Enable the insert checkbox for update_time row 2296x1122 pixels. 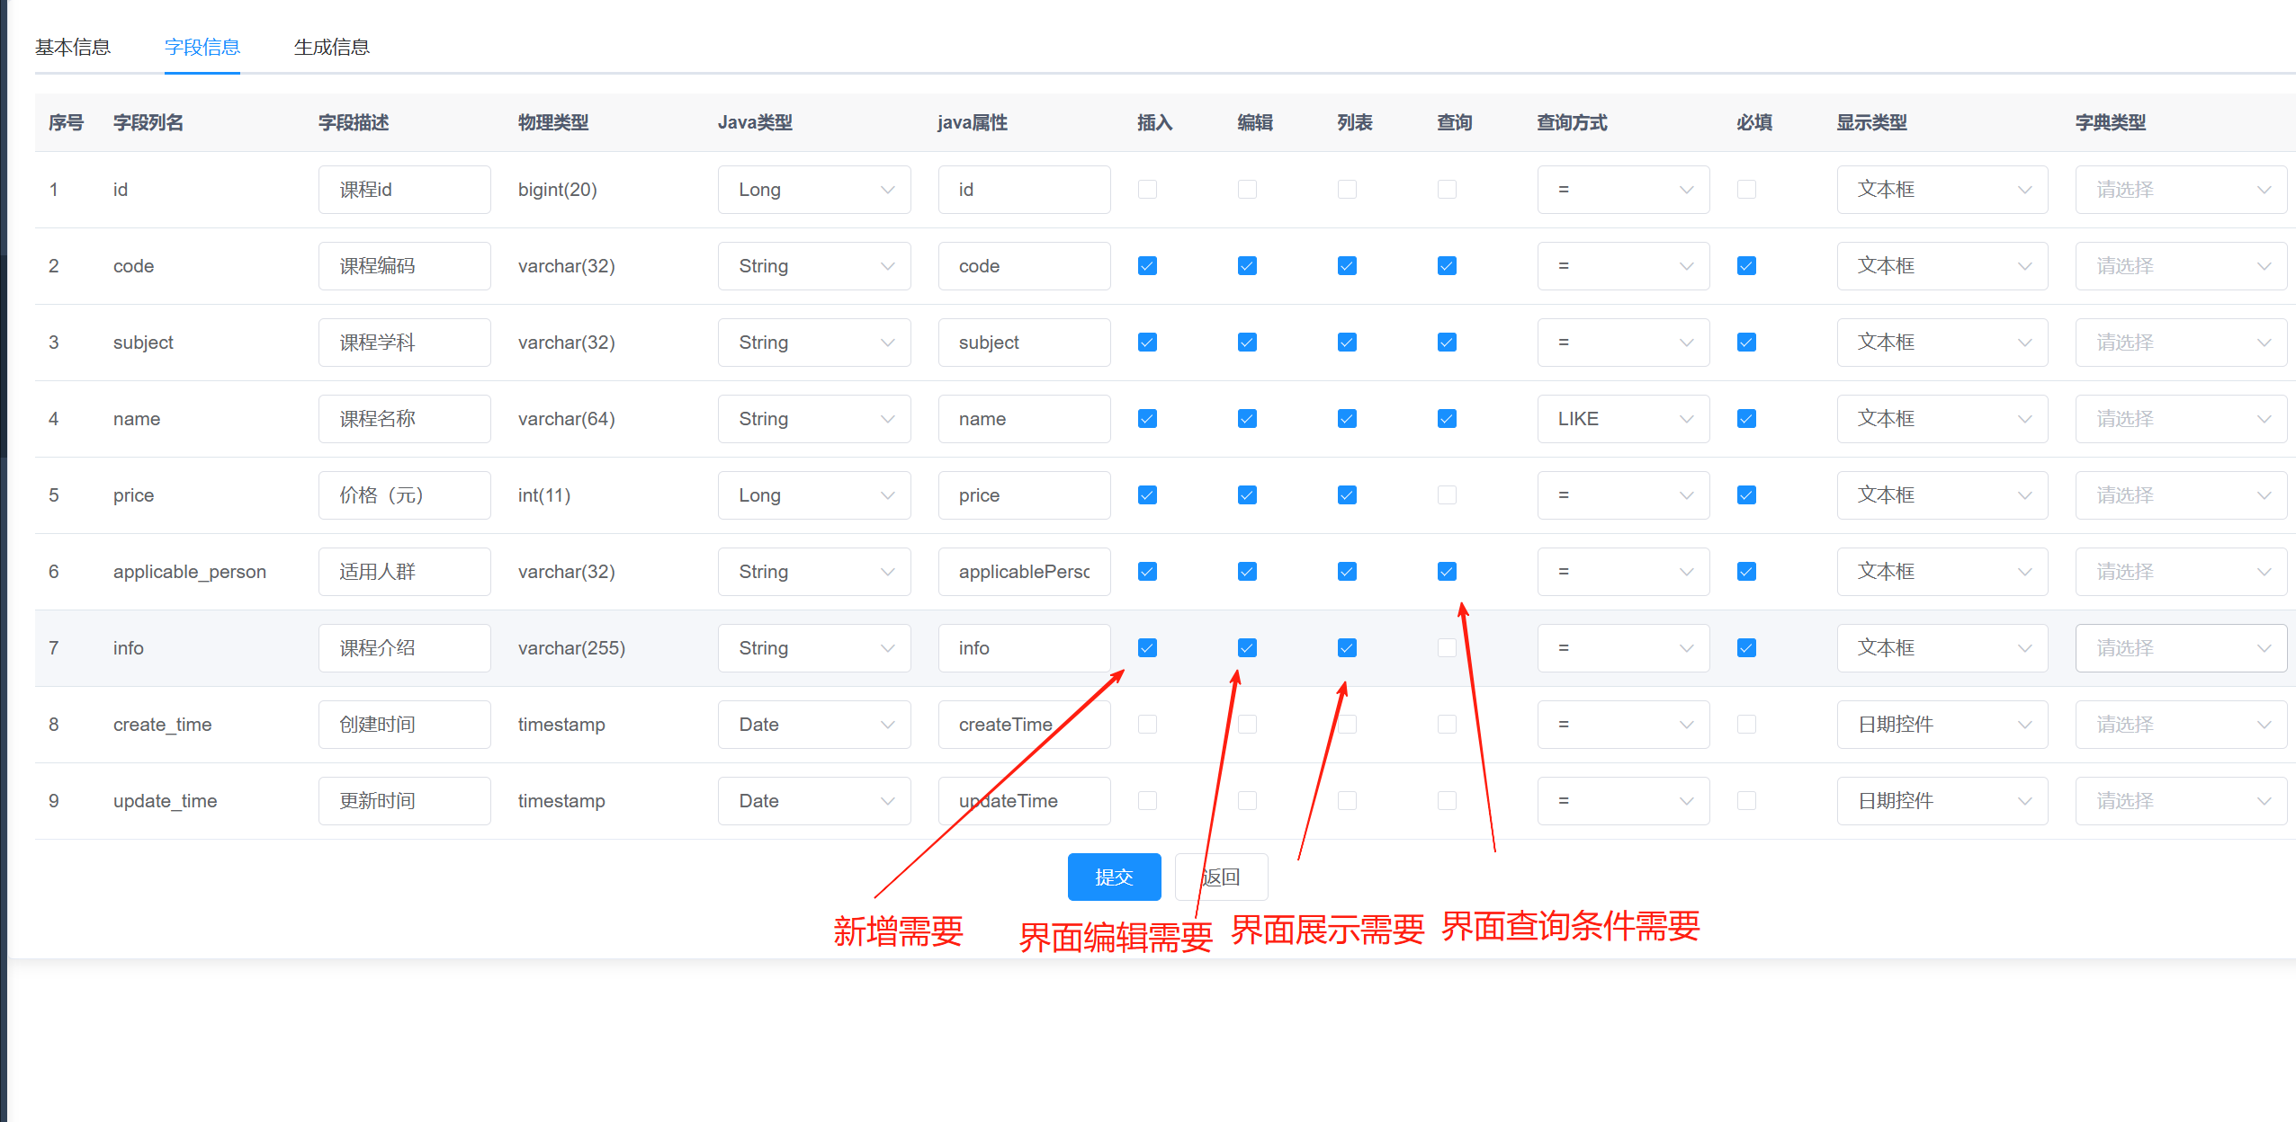[x=1147, y=801]
